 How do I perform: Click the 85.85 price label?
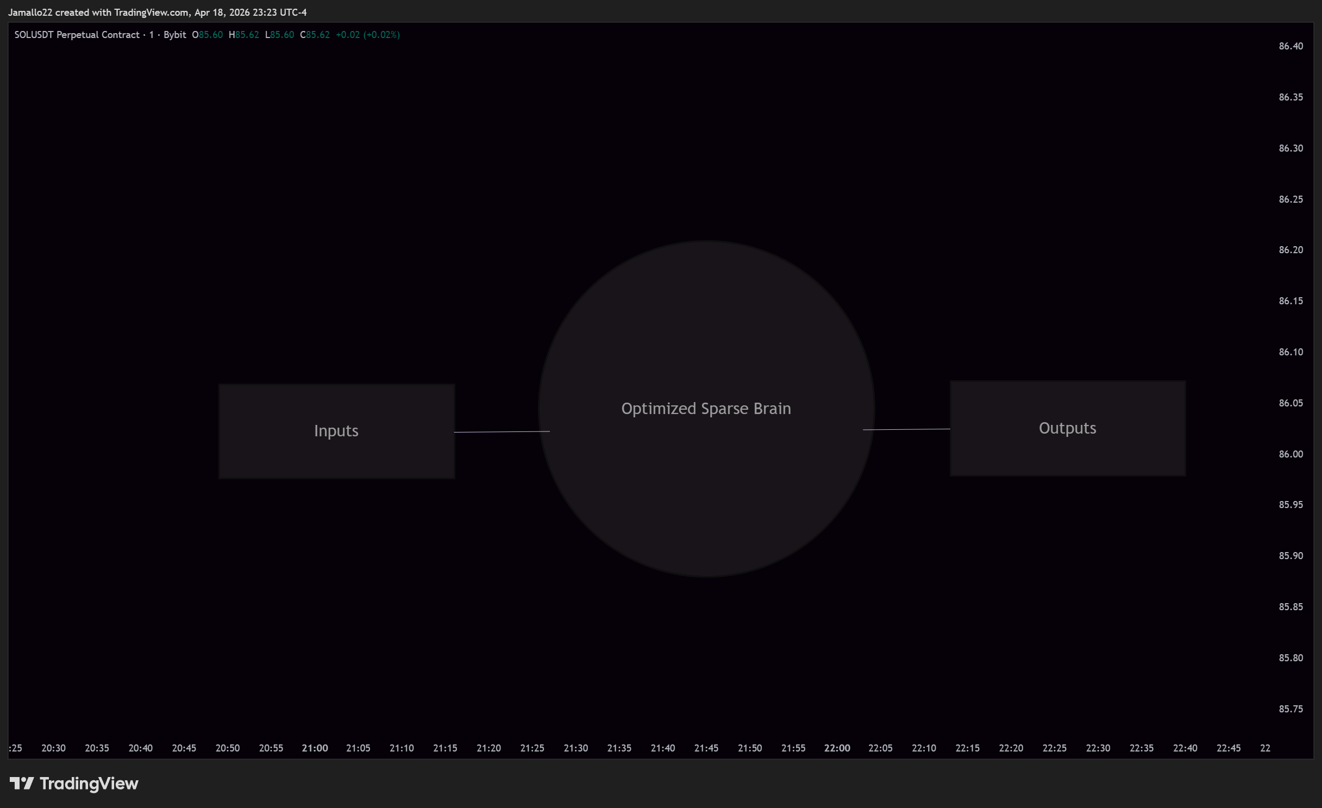pyautogui.click(x=1291, y=607)
